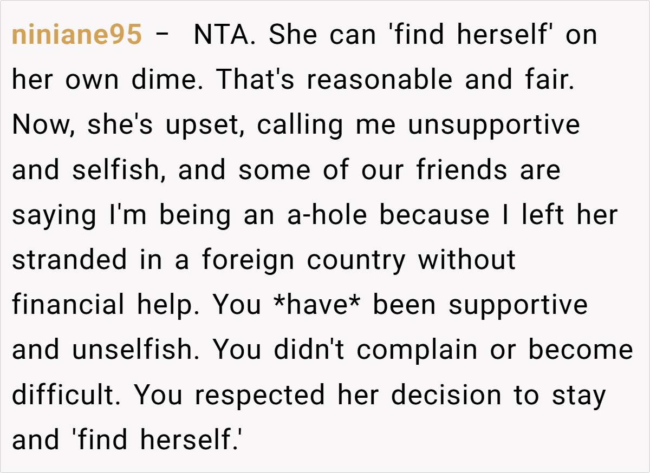
Task: Click the word 'unsupportive'
Action: pos(493,125)
